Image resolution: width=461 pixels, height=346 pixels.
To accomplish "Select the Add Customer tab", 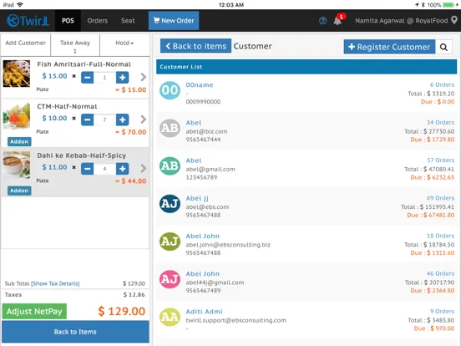I will tap(26, 45).
